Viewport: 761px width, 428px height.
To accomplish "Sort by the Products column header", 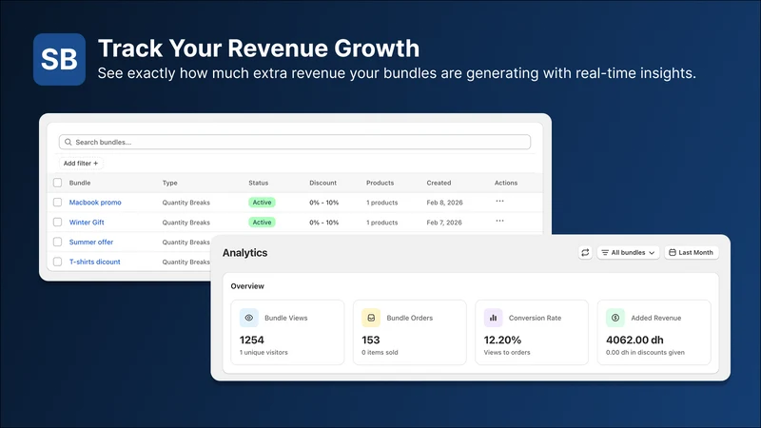I will [x=380, y=183].
